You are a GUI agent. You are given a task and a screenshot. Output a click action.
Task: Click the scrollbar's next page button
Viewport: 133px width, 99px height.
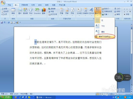coord(131,91)
